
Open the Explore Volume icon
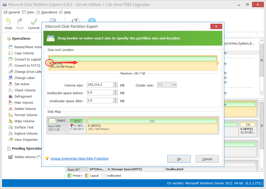point(11,133)
